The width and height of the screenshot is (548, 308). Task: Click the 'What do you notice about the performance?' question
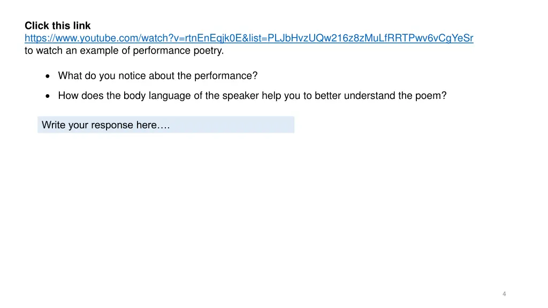coord(158,76)
